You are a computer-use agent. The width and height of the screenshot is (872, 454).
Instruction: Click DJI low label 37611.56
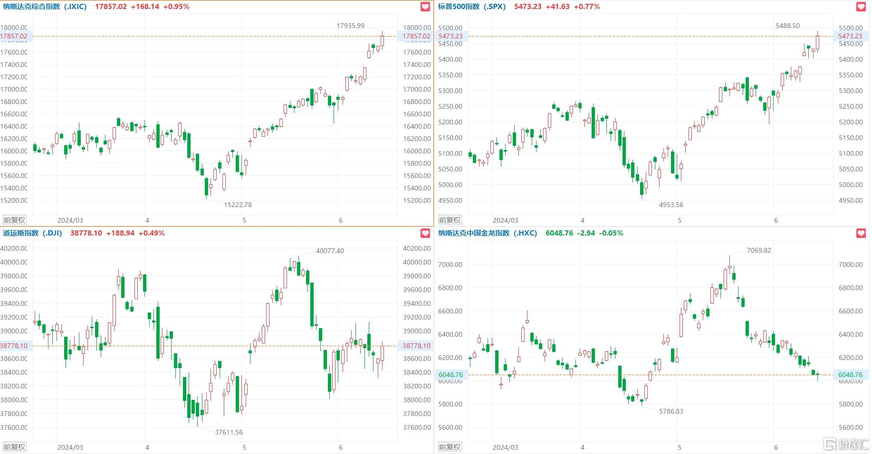[229, 432]
